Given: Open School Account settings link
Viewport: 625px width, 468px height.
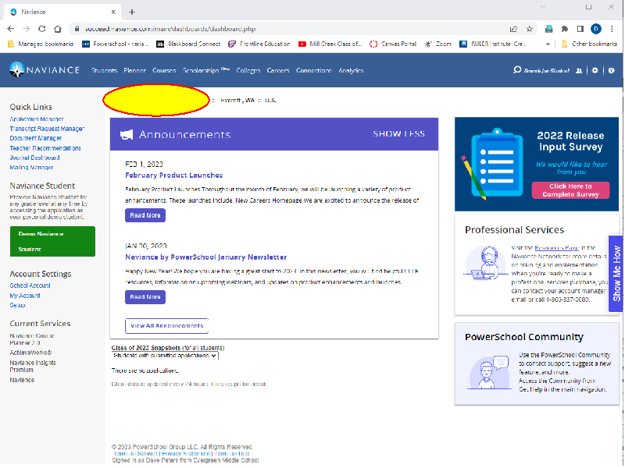Looking at the screenshot, I should pyautogui.click(x=30, y=285).
